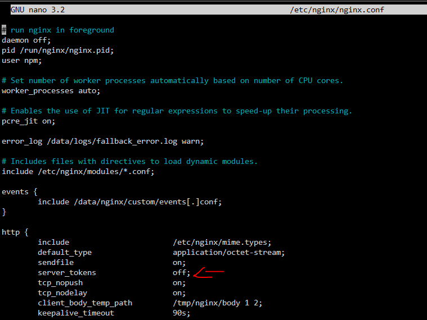427x320 pixels.
Task: Click the opening brace of the events block
Action: click(x=35, y=192)
